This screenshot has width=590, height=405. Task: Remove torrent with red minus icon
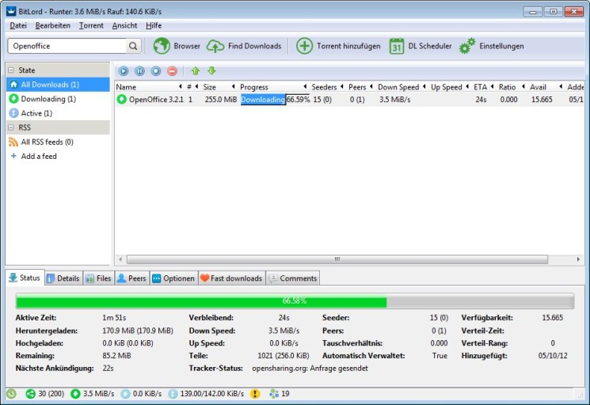coord(172,70)
